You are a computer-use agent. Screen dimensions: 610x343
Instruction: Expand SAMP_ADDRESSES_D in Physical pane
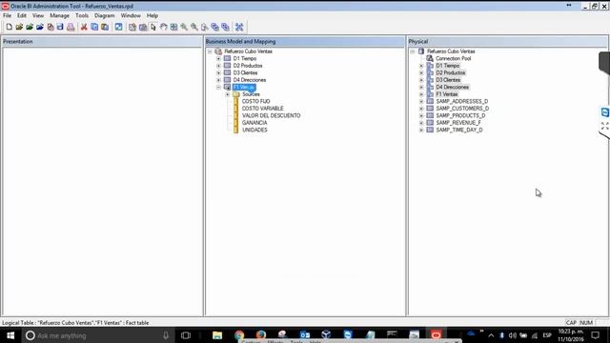[x=421, y=101]
